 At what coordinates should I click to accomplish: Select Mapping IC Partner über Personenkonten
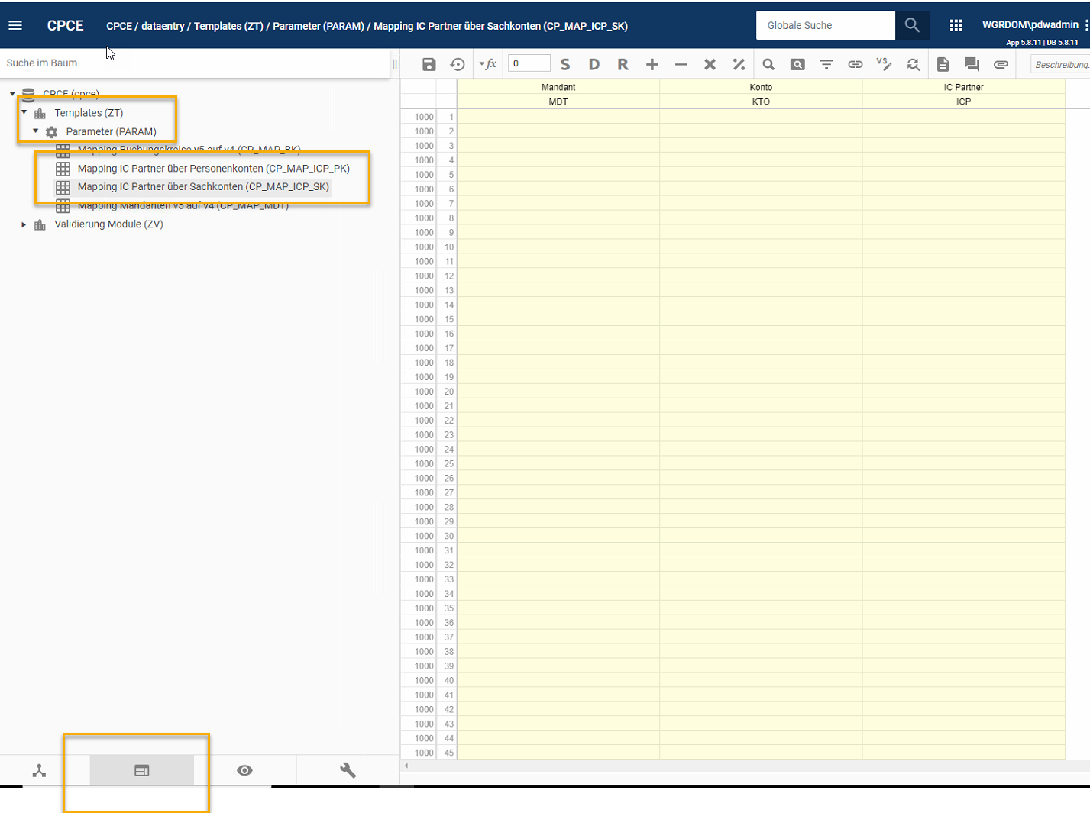click(213, 169)
